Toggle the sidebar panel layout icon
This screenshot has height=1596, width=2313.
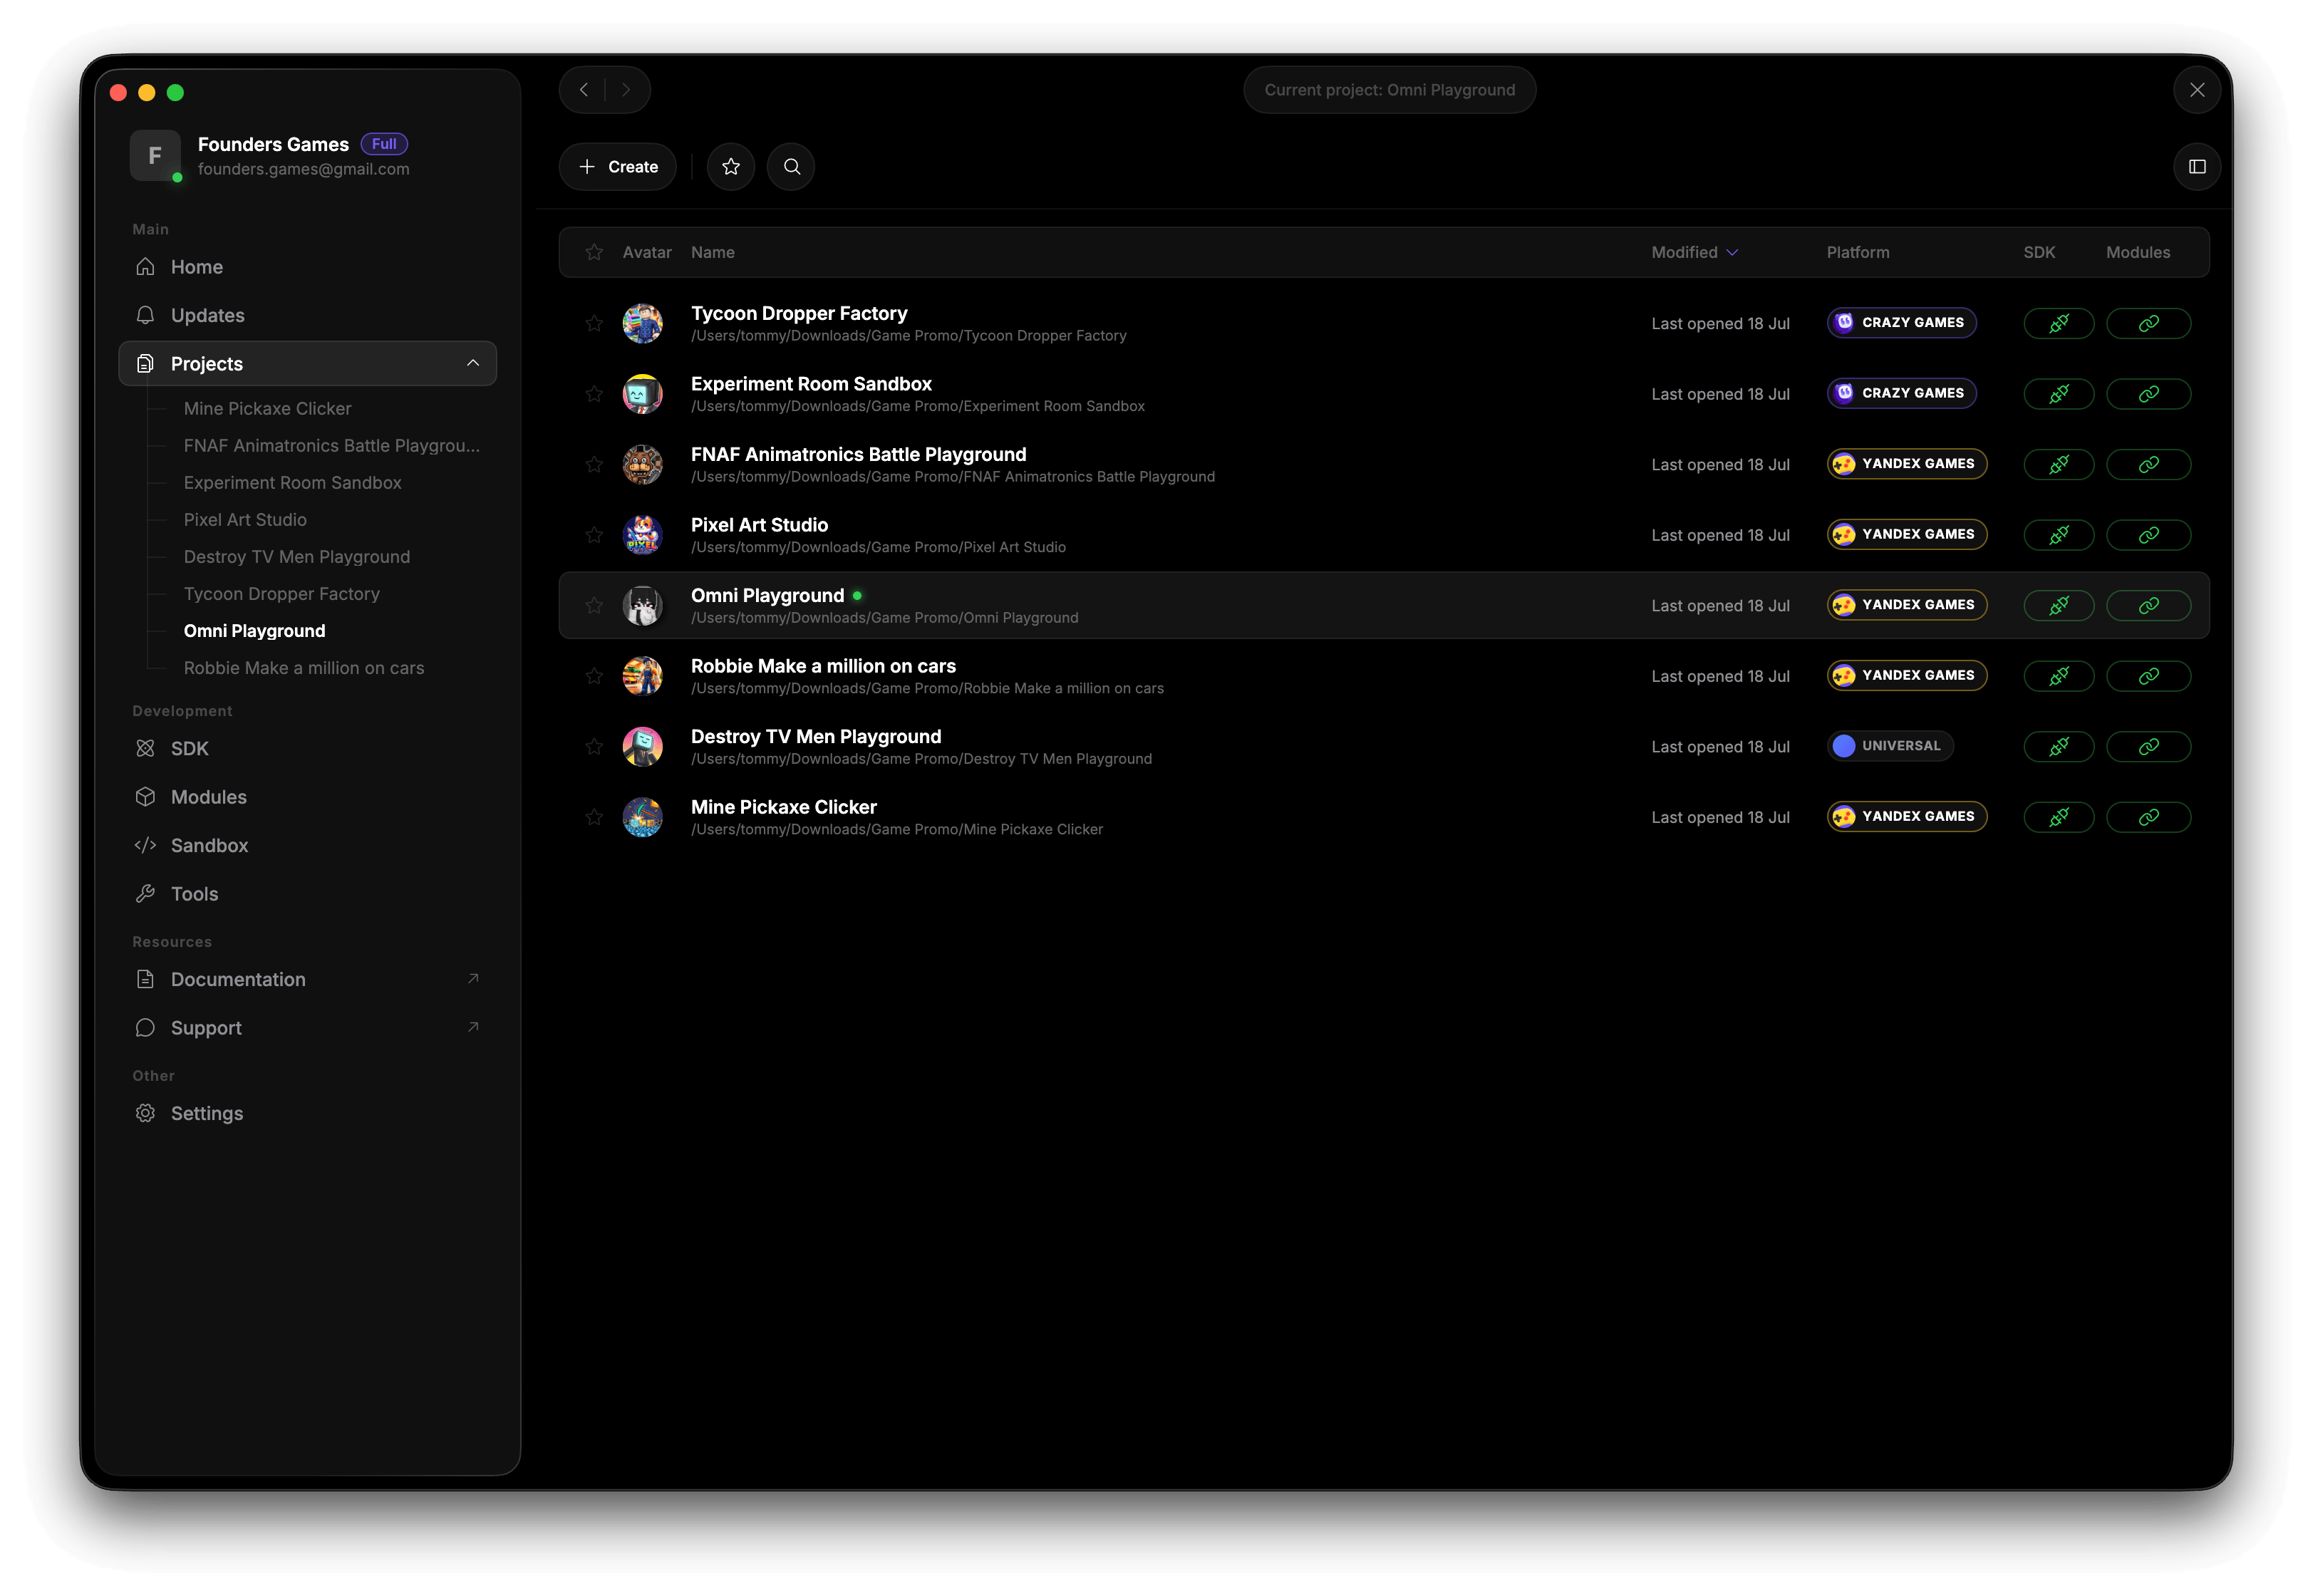2196,167
